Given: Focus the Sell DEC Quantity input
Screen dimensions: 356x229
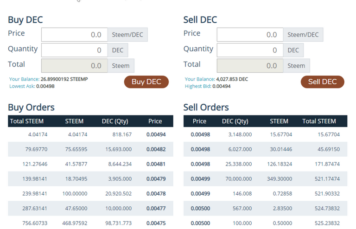Looking at the screenshot, I should point(250,50).
